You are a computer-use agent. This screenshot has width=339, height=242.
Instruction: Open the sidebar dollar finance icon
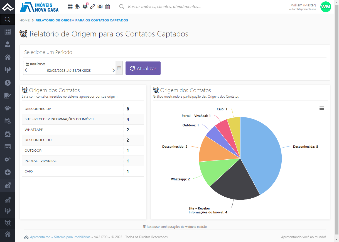(x=8, y=83)
